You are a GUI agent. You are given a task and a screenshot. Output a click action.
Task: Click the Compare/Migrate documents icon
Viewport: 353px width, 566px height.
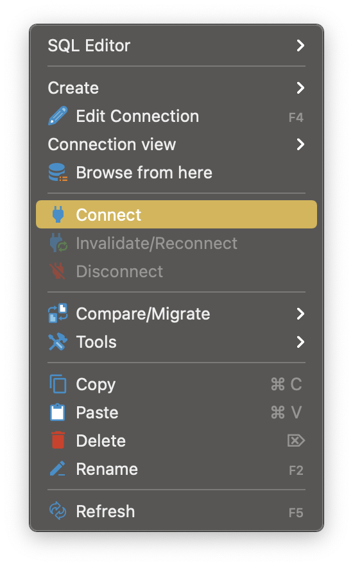[x=58, y=313]
